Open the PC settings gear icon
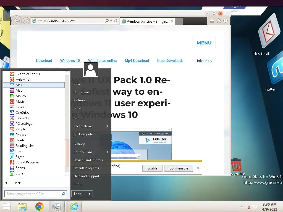Image resolution: width=283 pixels, height=212 pixels. [12, 124]
